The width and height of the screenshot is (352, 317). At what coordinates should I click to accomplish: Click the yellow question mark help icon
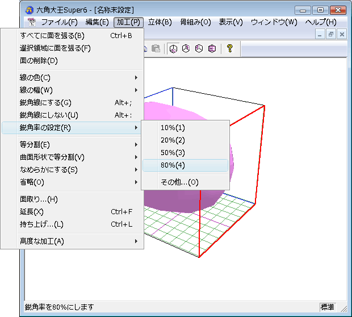(229, 49)
